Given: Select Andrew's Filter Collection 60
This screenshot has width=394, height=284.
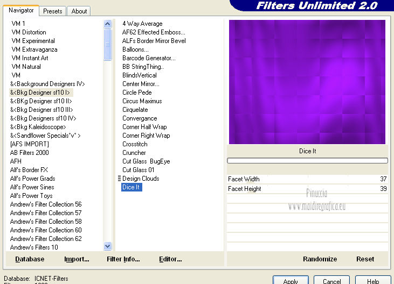Looking at the screenshot, I should coord(46,230).
